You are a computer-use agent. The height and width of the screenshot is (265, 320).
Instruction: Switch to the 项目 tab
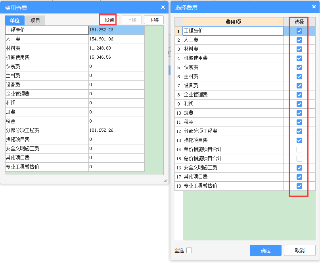pyautogui.click(x=35, y=21)
